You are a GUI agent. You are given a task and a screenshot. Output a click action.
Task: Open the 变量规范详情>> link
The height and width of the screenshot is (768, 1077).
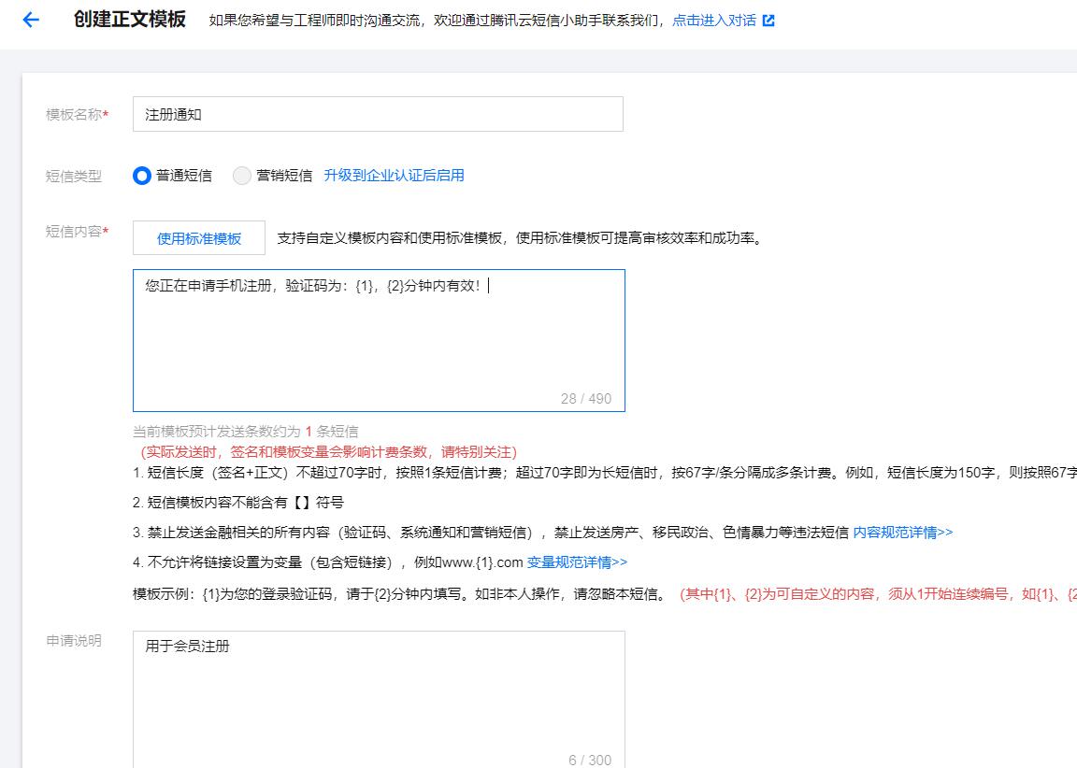tap(577, 562)
